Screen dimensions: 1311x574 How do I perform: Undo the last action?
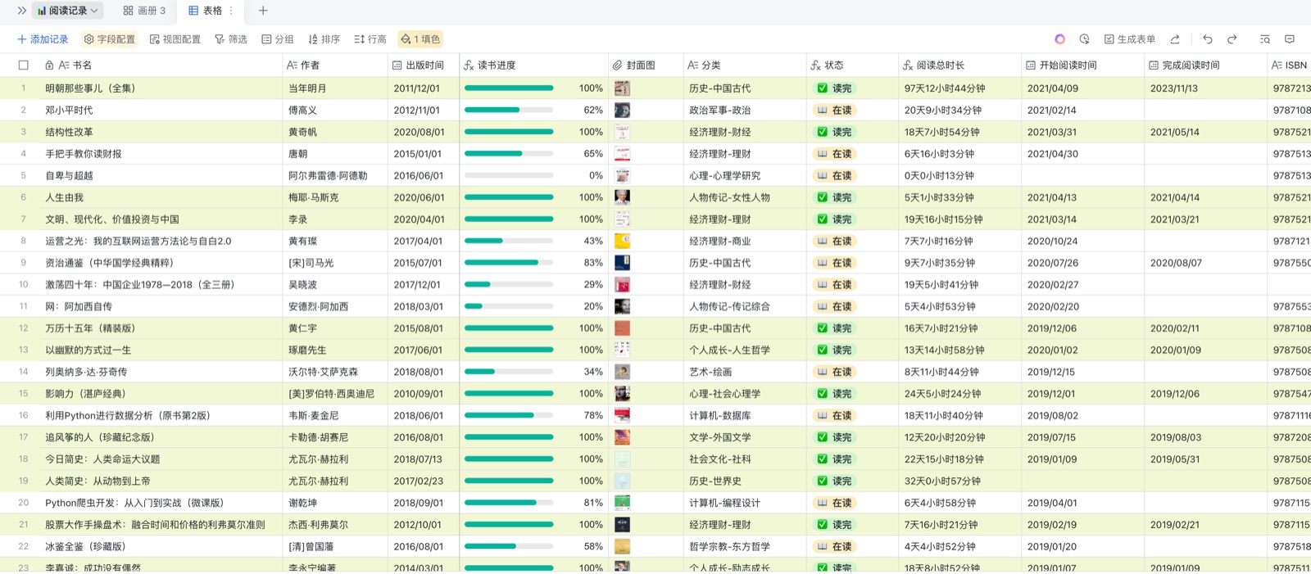[1207, 39]
